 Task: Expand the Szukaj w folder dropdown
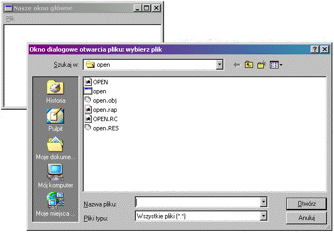[x=219, y=65]
